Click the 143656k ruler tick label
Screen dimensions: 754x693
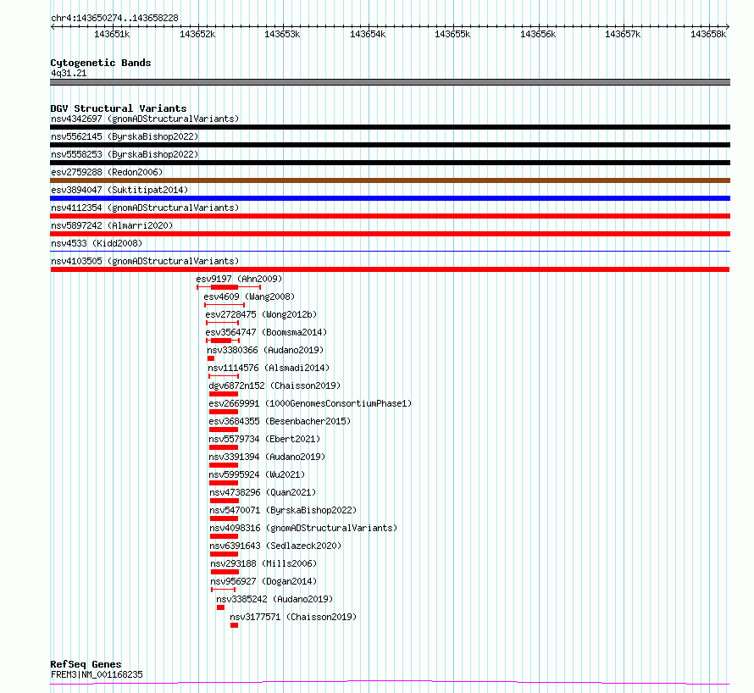tap(538, 34)
